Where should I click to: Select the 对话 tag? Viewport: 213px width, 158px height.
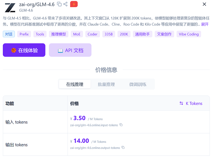[x=9, y=34]
